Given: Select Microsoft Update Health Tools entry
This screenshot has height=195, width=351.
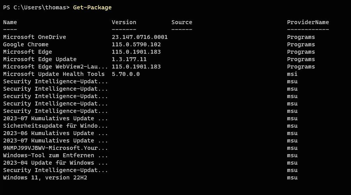Looking at the screenshot, I should click(54, 74).
